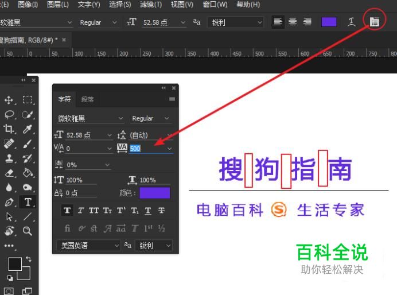The height and width of the screenshot is (295, 397).
Task: Open the 图层(L) menu
Action: click(x=58, y=5)
